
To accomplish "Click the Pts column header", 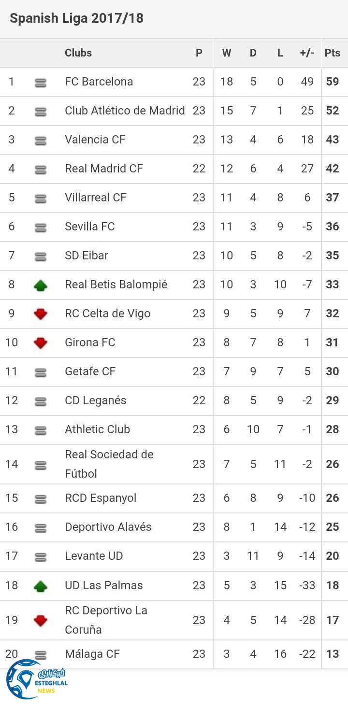I will point(333,53).
